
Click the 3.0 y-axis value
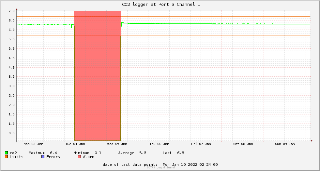12,86
